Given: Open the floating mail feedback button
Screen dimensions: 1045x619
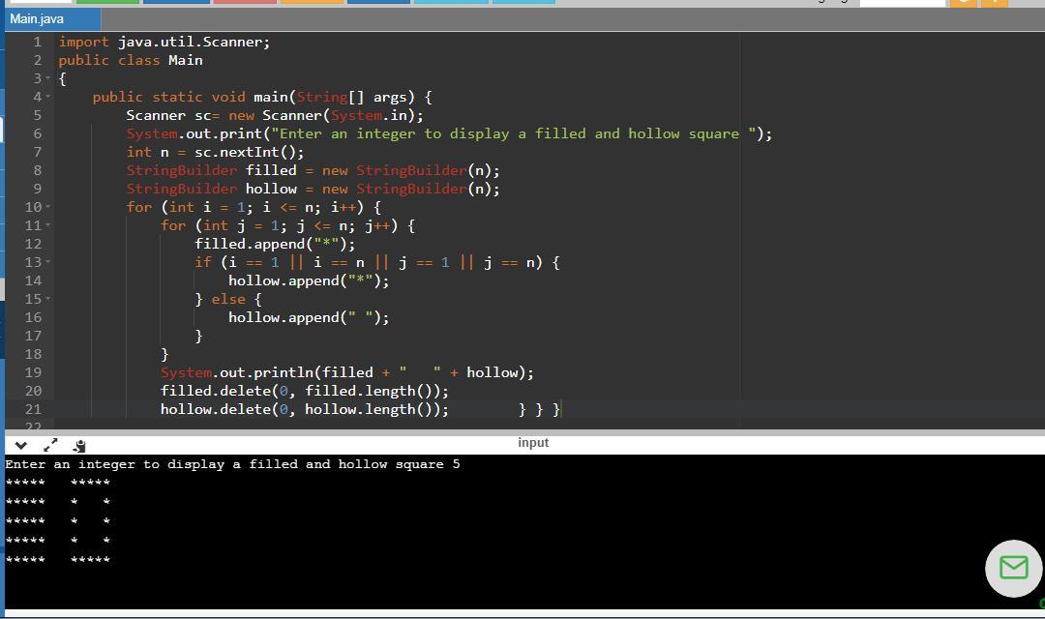Looking at the screenshot, I should 1013,568.
